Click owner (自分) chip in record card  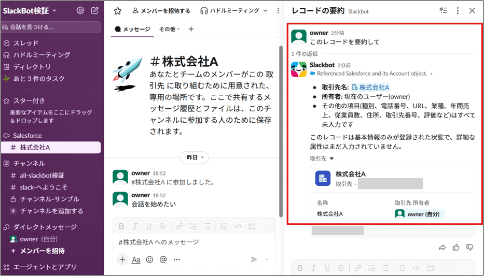[x=420, y=214]
